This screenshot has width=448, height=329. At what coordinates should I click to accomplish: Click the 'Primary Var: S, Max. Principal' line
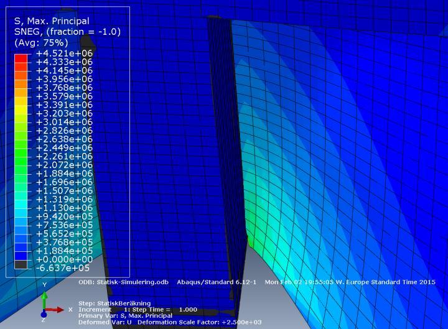pyautogui.click(x=126, y=316)
